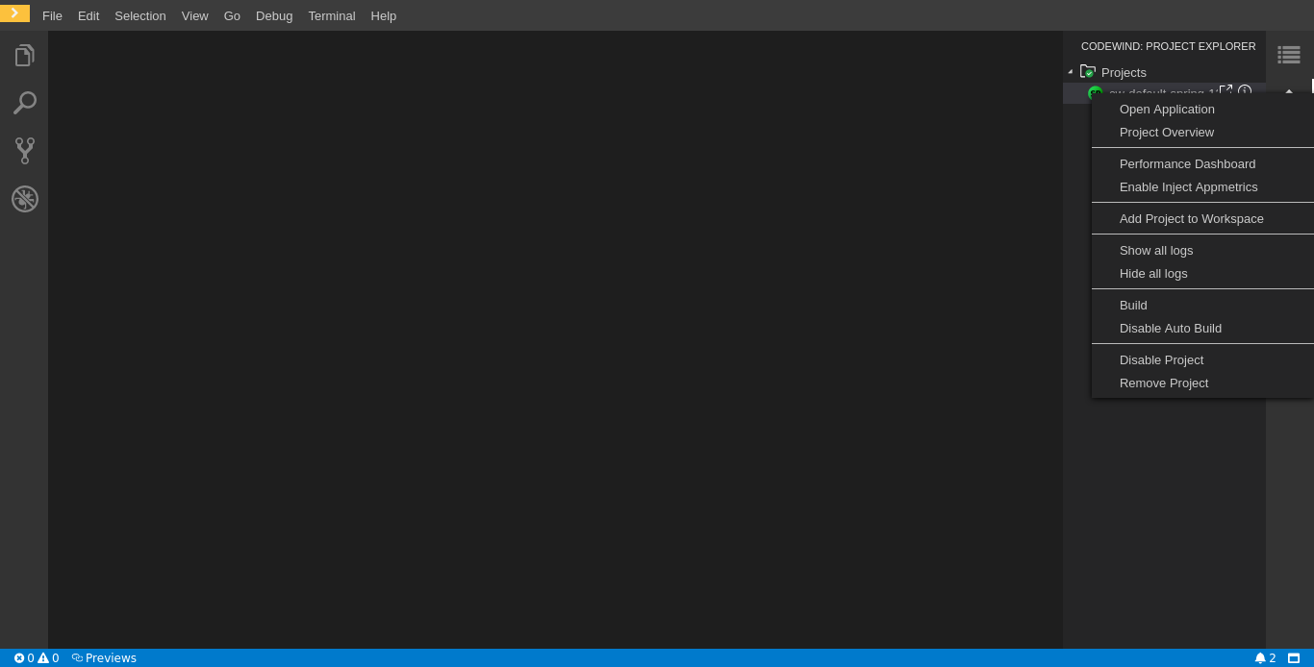Click the project info icon
The image size is (1314, 667).
click(x=1245, y=91)
